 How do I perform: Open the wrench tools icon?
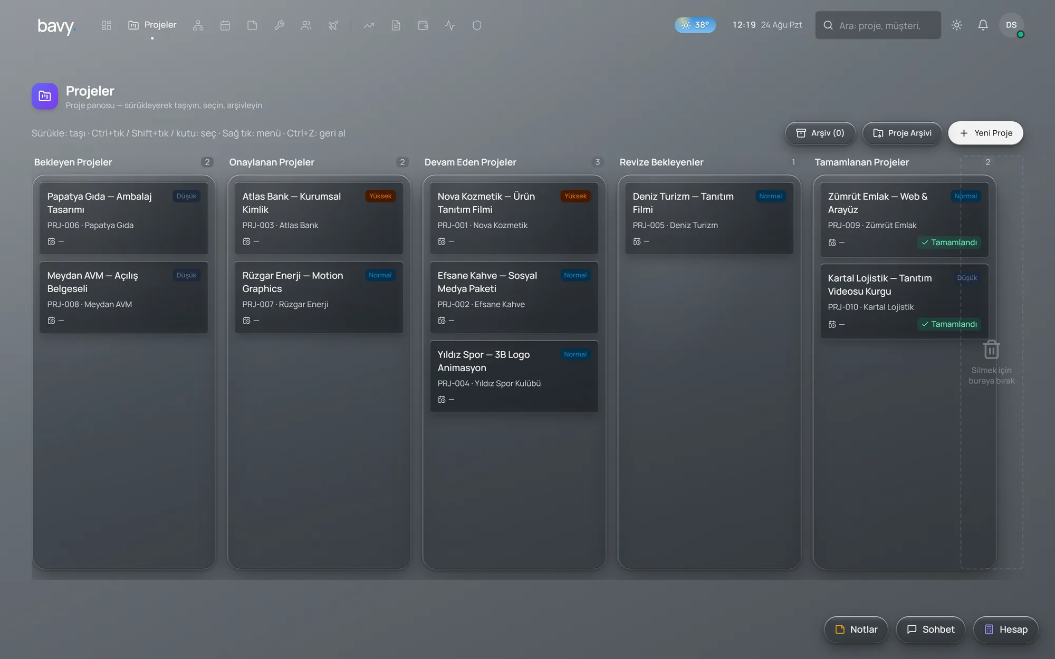tap(280, 25)
